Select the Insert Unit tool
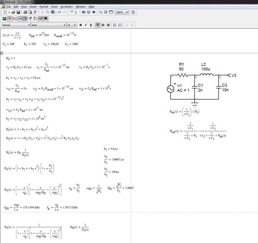Screen dimensions: 258x243 point(89,12)
